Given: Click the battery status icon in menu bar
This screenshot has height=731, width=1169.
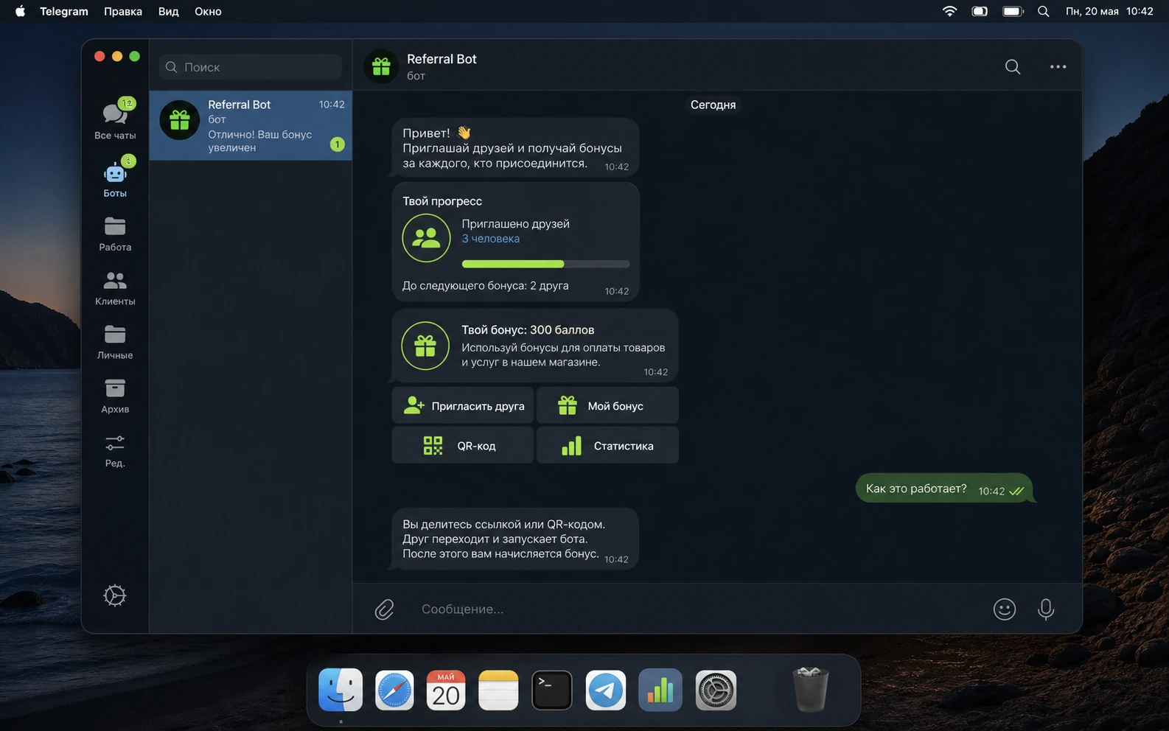Looking at the screenshot, I should 1013,11.
